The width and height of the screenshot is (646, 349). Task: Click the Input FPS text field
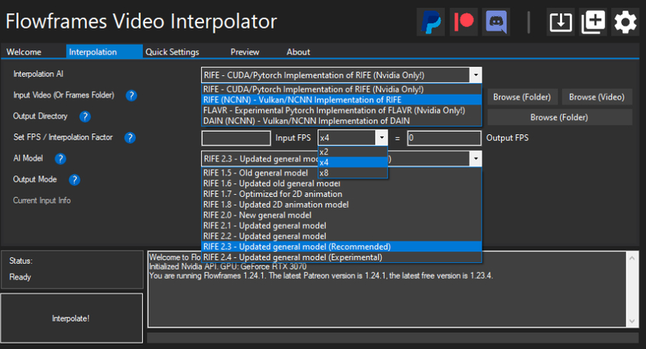coord(236,138)
